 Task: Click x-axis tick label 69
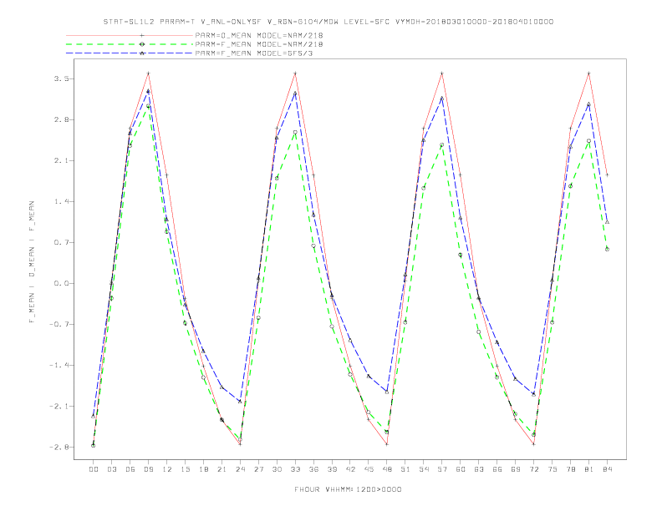(x=516, y=469)
